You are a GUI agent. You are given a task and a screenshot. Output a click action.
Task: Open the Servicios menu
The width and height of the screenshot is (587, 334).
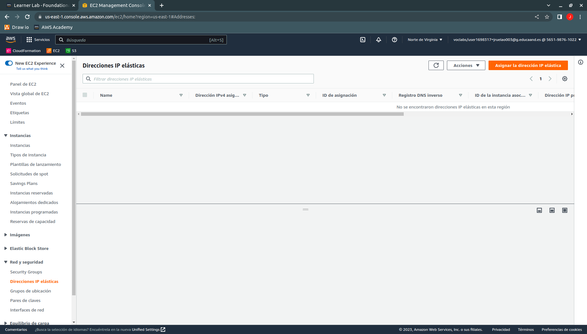point(38,39)
